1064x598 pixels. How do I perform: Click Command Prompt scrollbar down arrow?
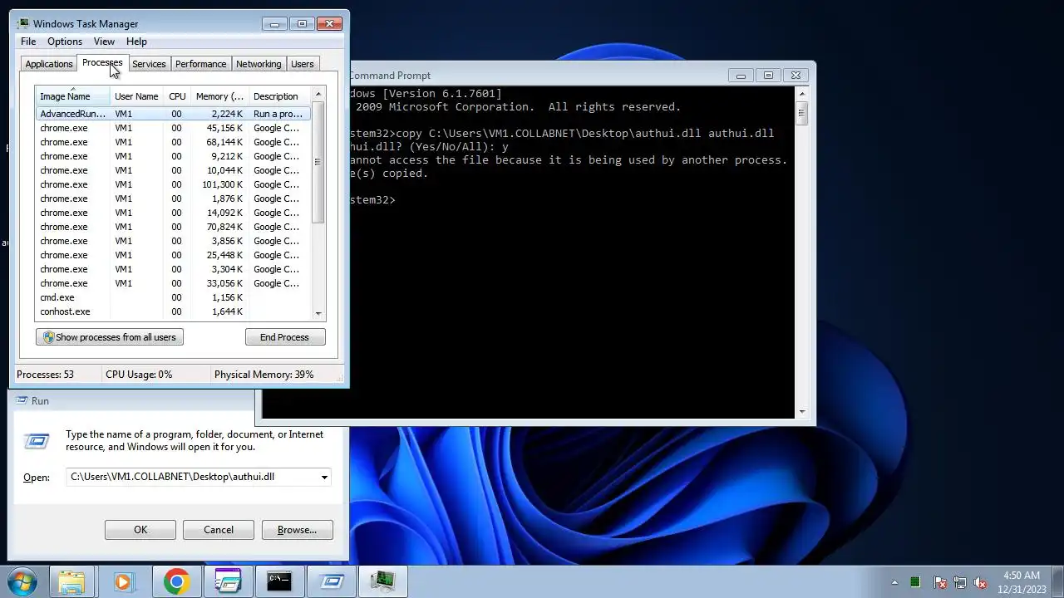[x=801, y=411]
